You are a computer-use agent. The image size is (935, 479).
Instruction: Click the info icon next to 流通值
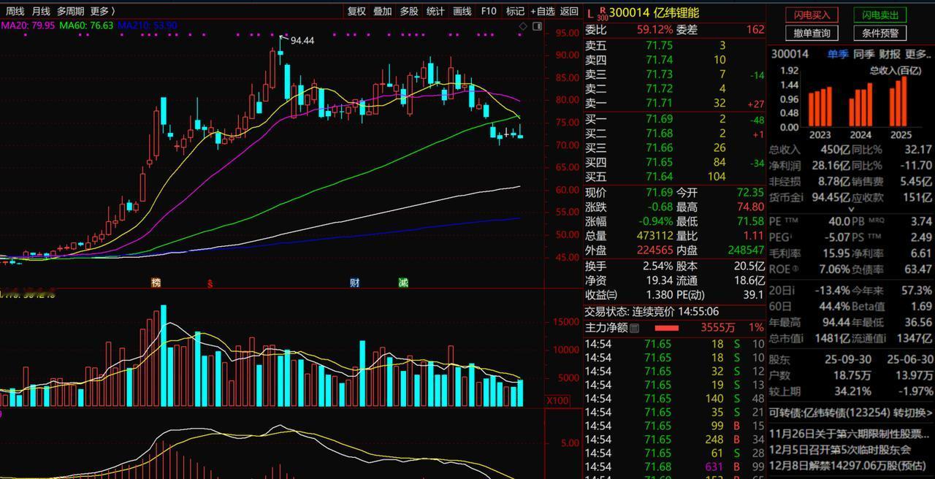coord(885,337)
